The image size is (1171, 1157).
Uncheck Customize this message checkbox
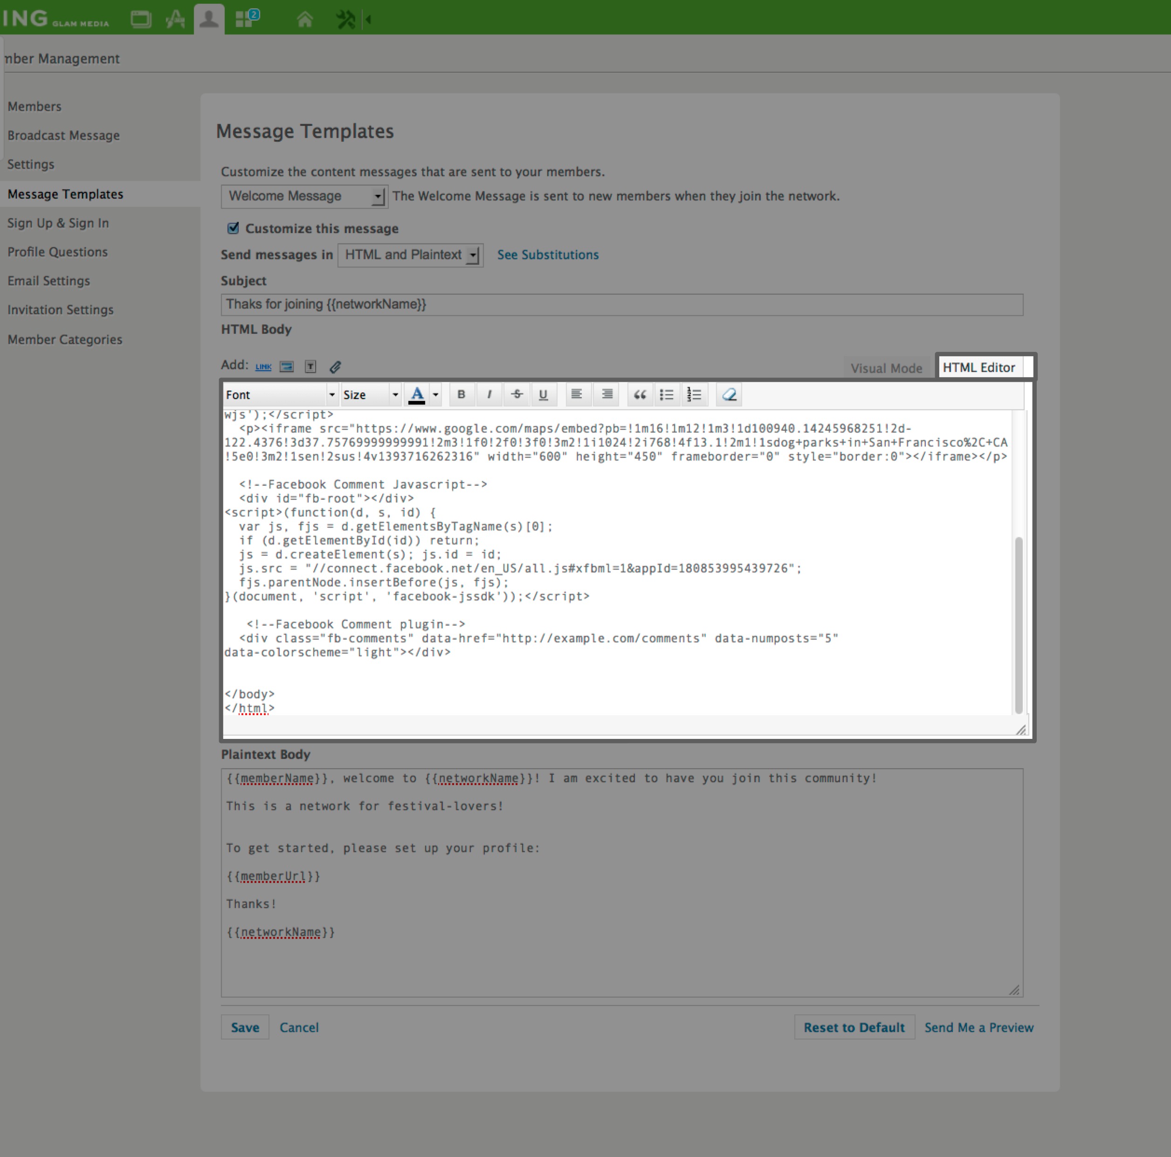(x=234, y=228)
